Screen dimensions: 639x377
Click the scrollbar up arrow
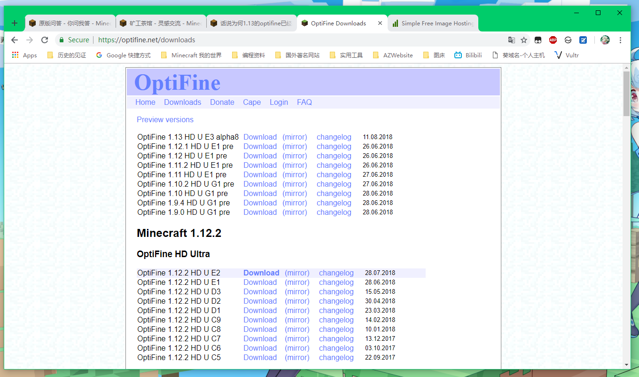626,67
